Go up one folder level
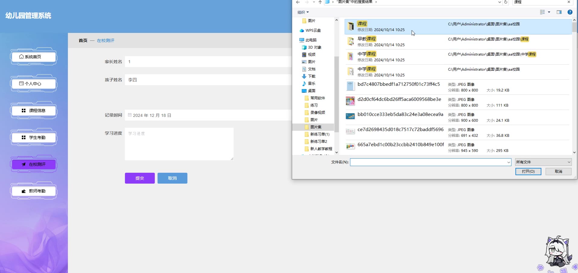Image resolution: width=578 pixels, height=273 pixels. [x=320, y=2]
